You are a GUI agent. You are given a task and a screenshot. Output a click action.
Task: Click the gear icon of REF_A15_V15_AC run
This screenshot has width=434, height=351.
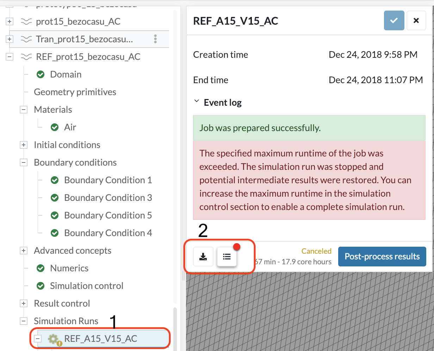[53, 339]
